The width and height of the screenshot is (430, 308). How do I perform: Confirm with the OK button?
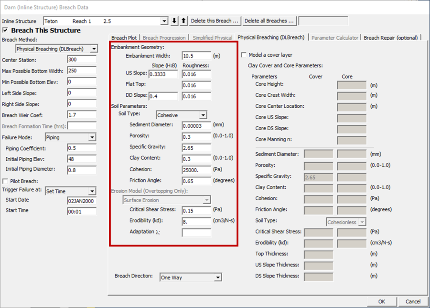(x=382, y=301)
